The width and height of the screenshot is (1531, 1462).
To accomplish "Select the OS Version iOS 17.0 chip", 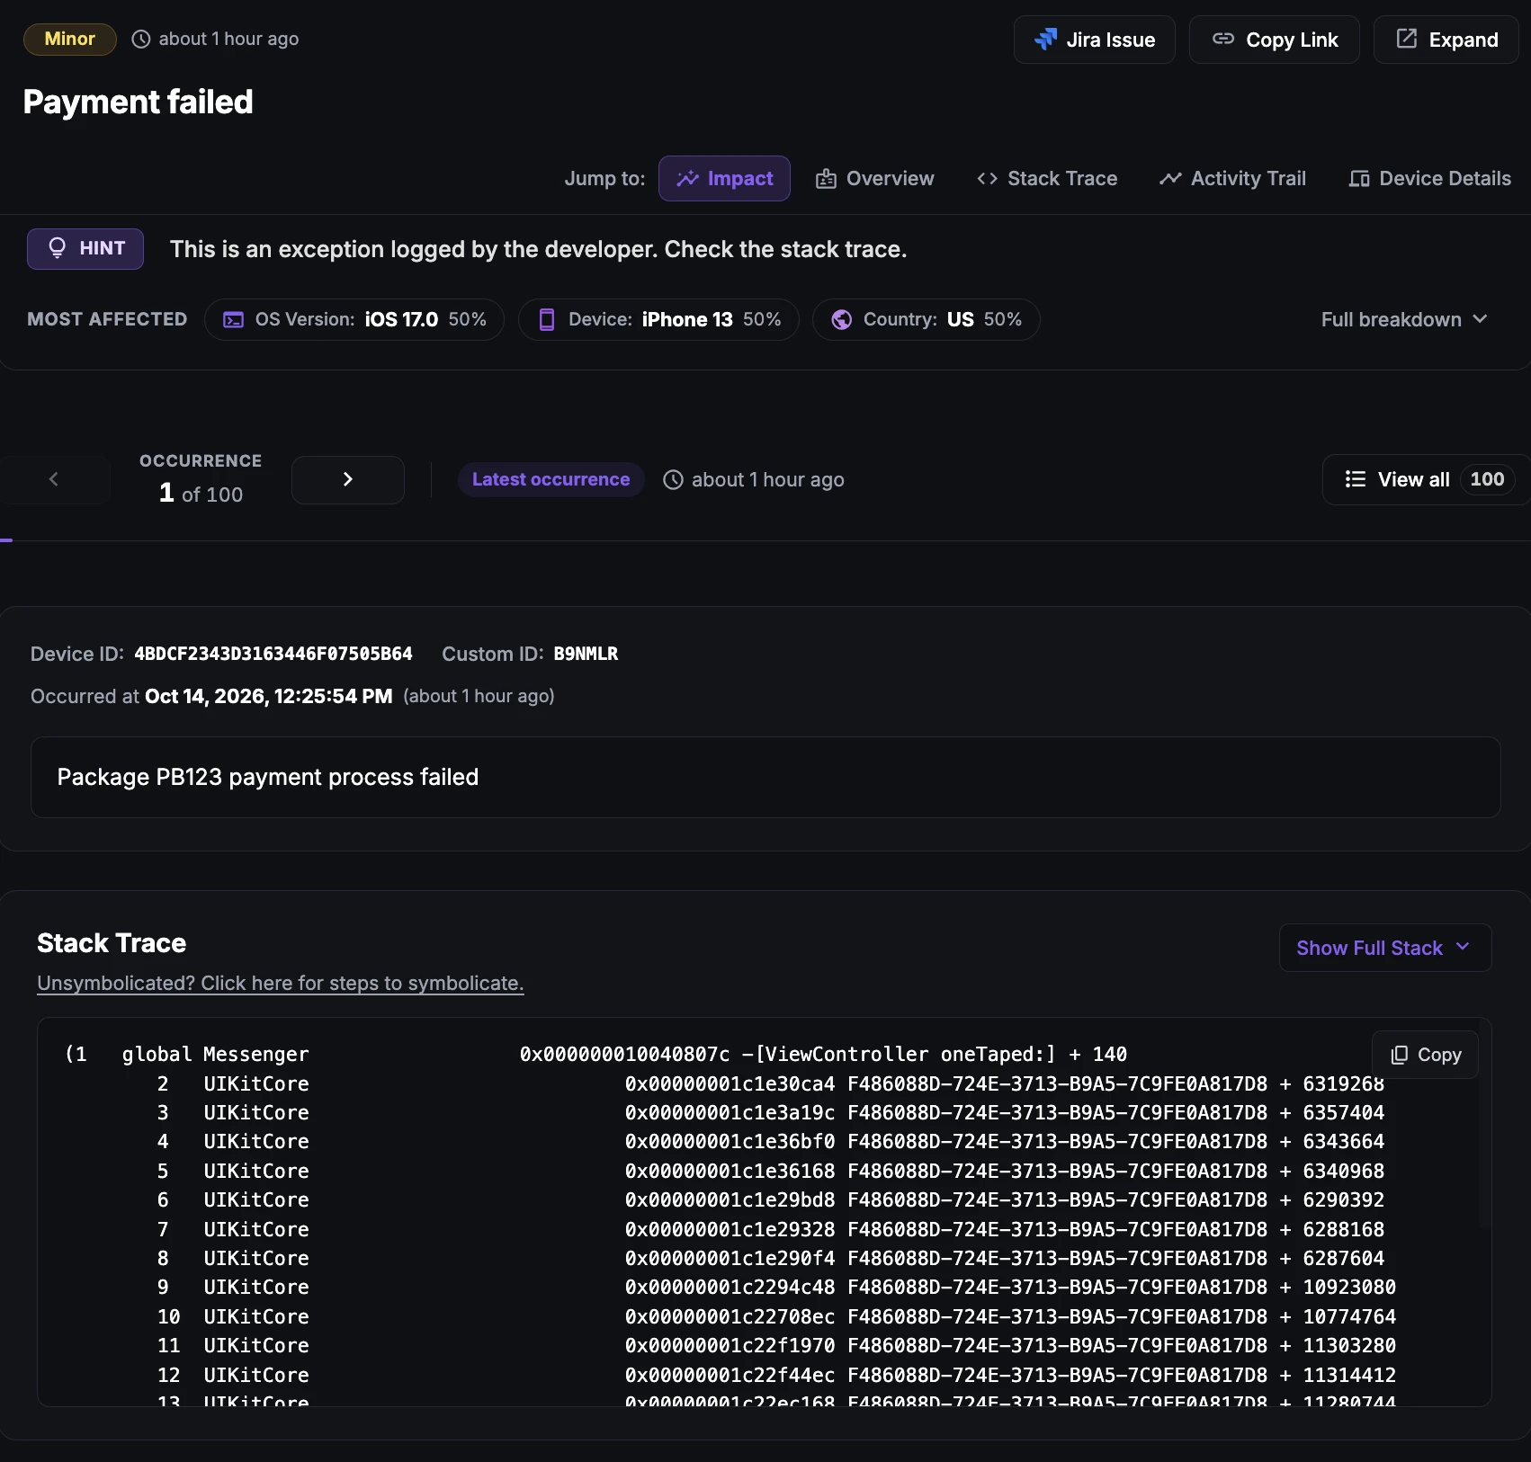I will 354,319.
